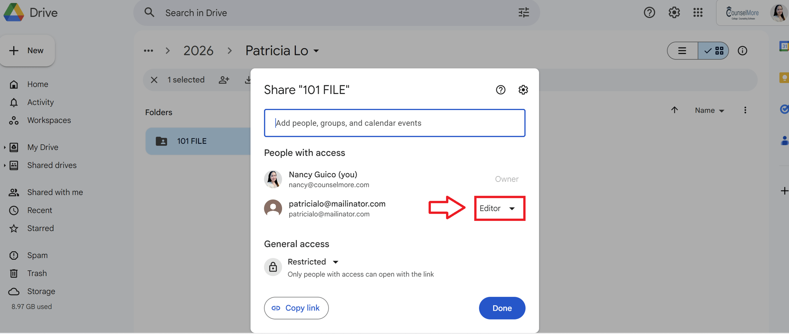Screen dimensions: 789x334
Task: Click the download icon in selection toolbar
Action: click(248, 80)
